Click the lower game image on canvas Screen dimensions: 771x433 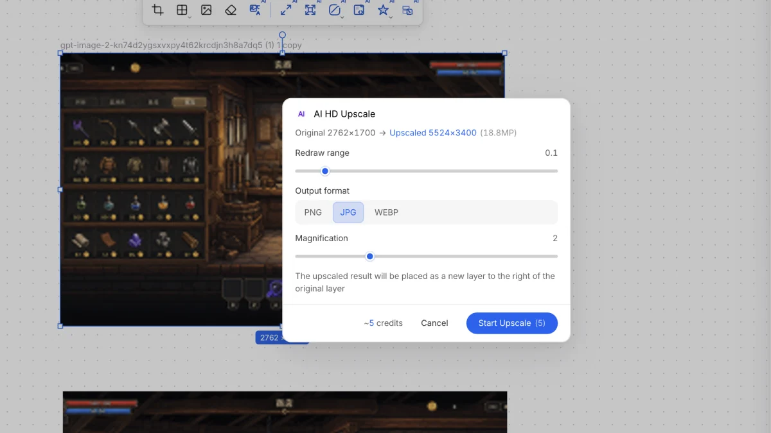(x=285, y=412)
